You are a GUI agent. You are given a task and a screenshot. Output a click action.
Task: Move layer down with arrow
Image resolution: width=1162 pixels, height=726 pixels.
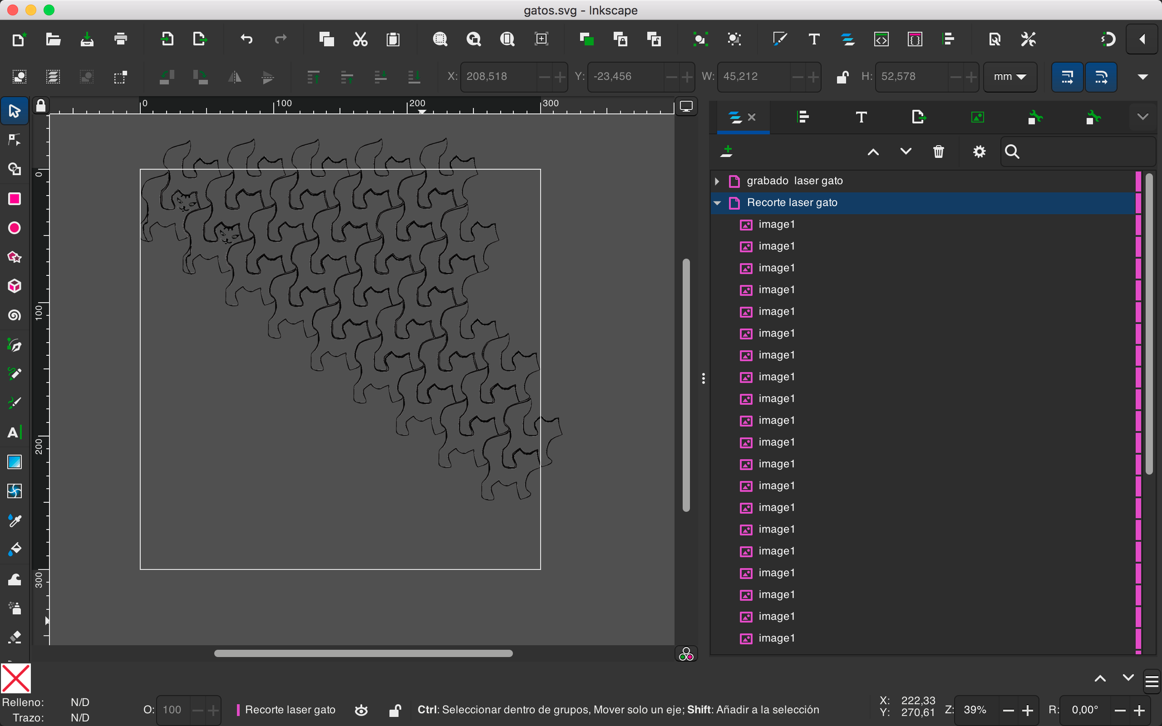905,151
